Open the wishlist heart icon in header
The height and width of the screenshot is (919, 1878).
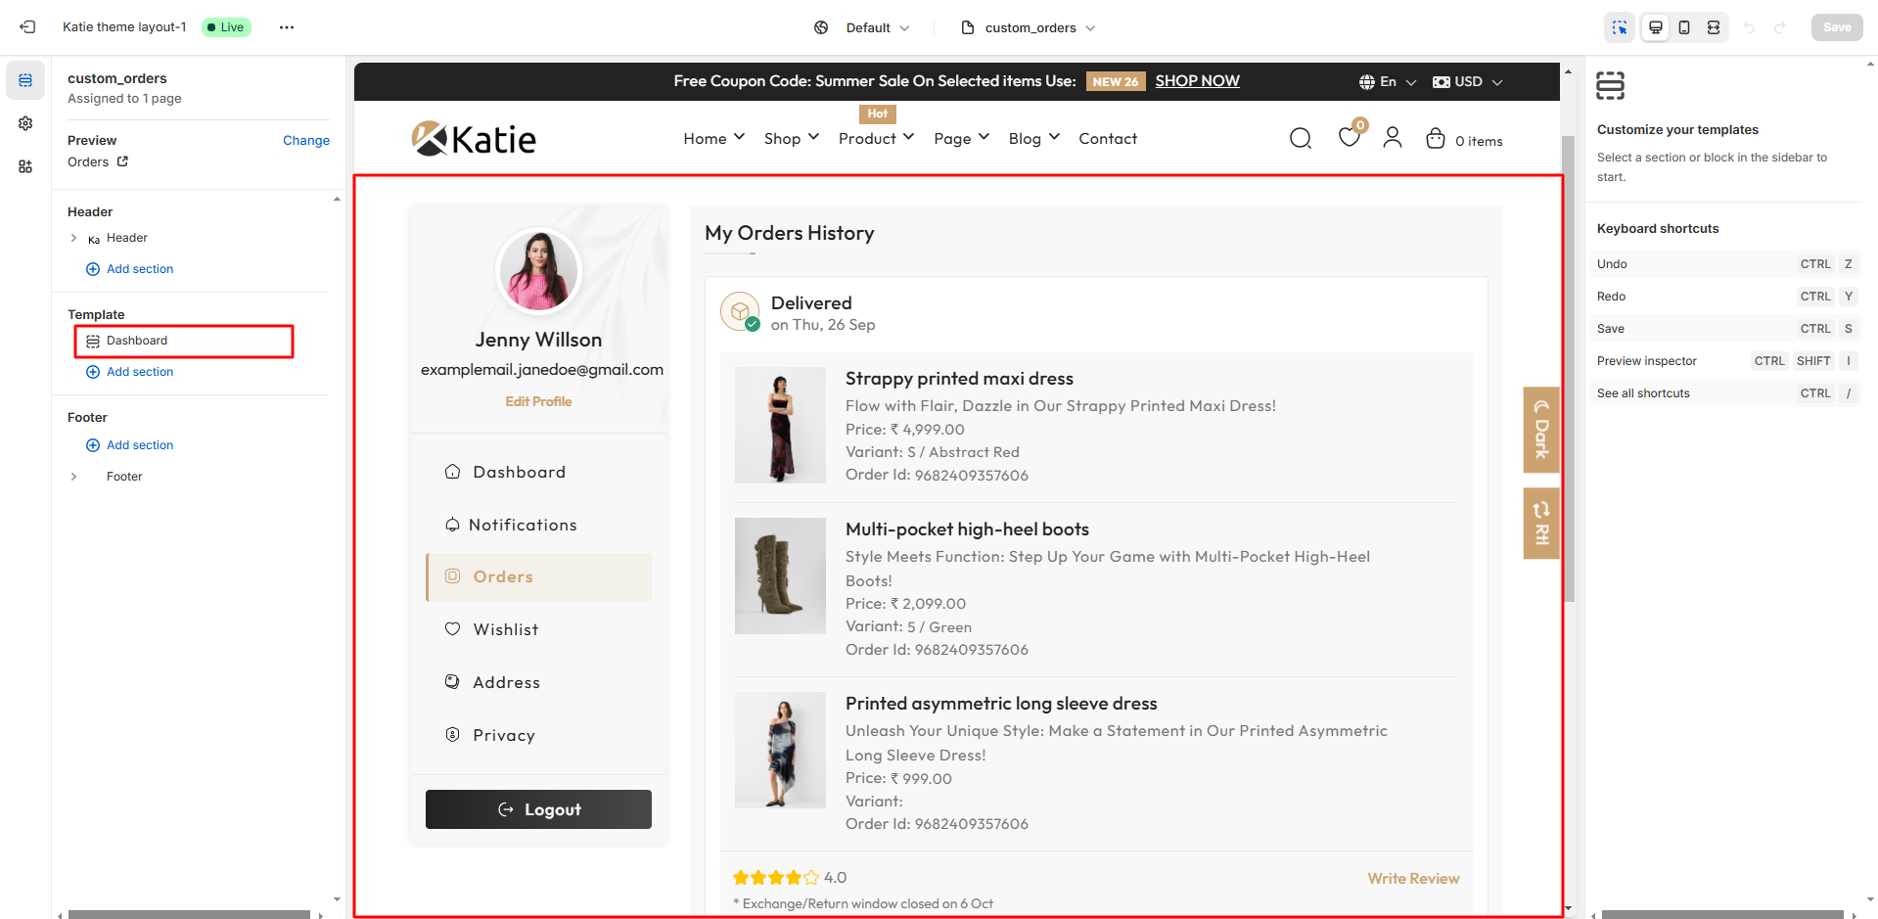point(1349,138)
